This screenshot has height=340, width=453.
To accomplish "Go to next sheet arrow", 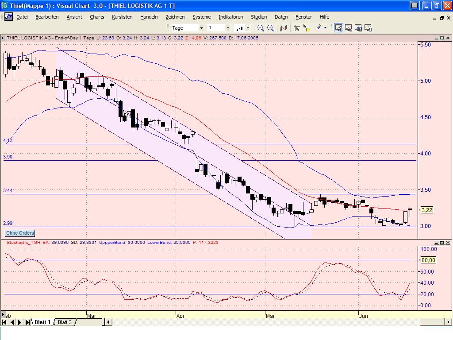I will [x=19, y=322].
